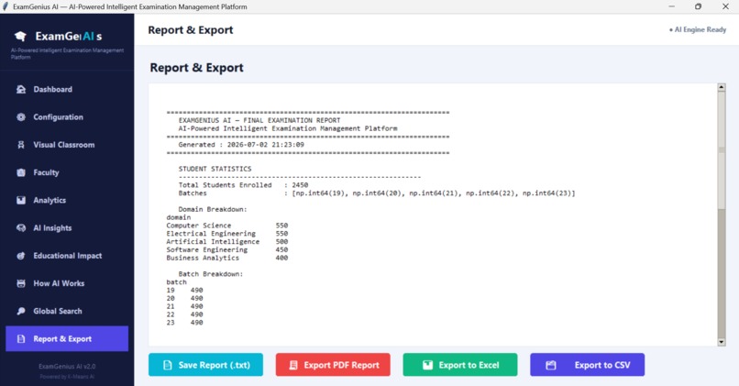Click the Total Students Enrolled line
739x386 pixels.
click(x=243, y=185)
